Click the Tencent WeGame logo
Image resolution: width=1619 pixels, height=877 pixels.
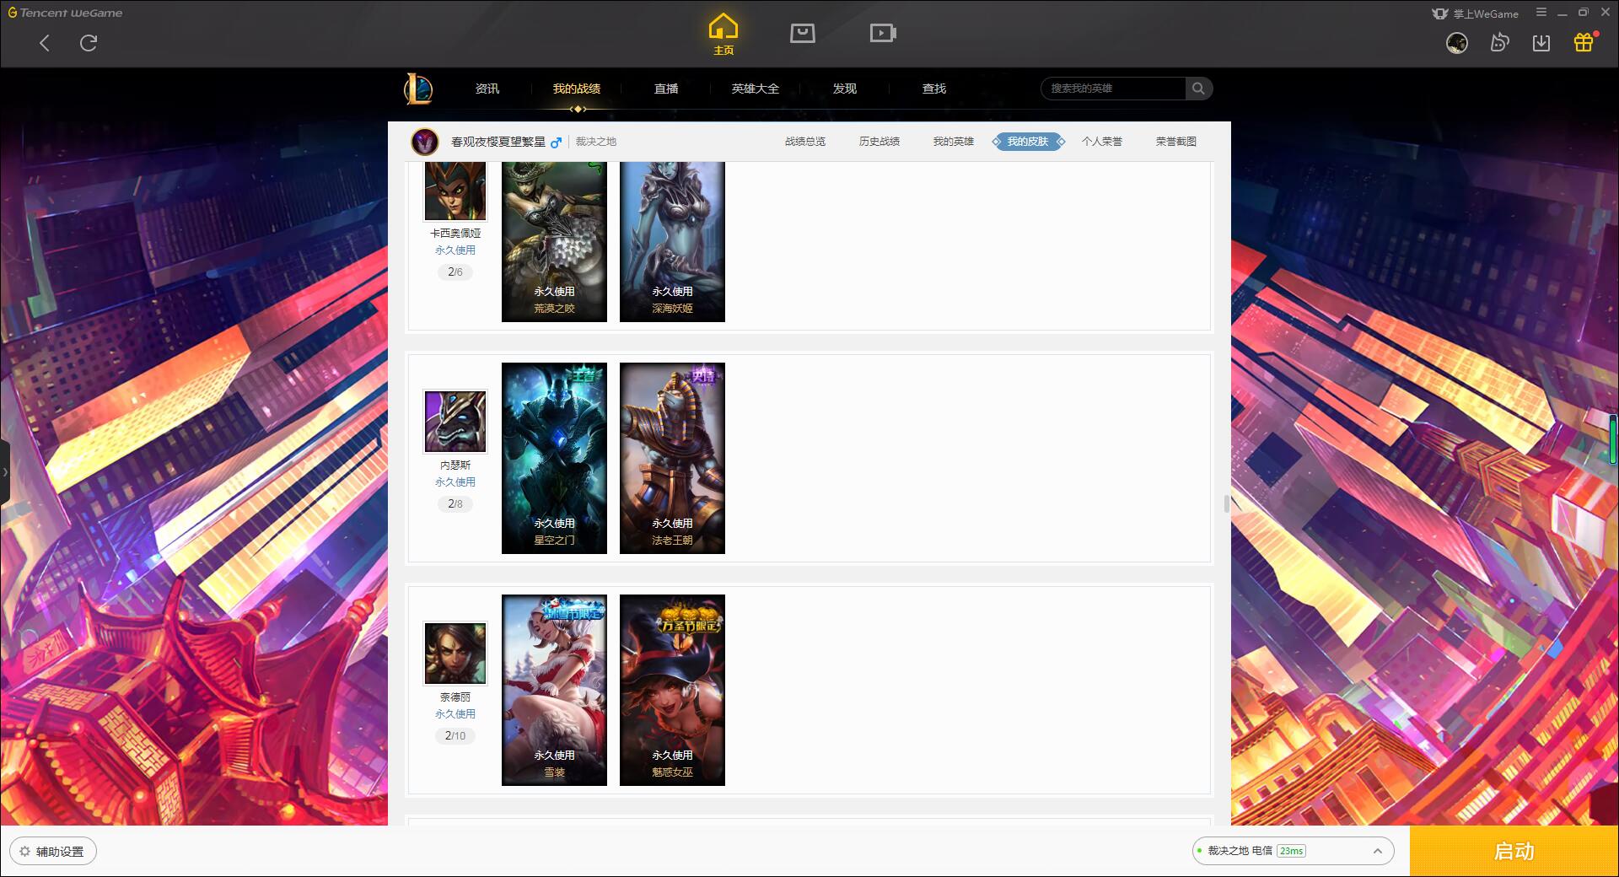(x=65, y=13)
